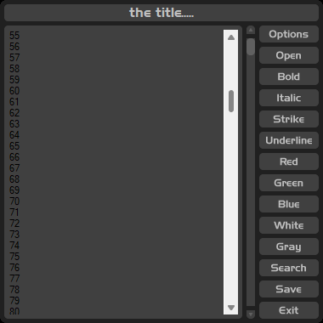Viewport: 323px width, 323px height.
Task: Click the inner scrollbar up arrow
Action: click(x=231, y=37)
